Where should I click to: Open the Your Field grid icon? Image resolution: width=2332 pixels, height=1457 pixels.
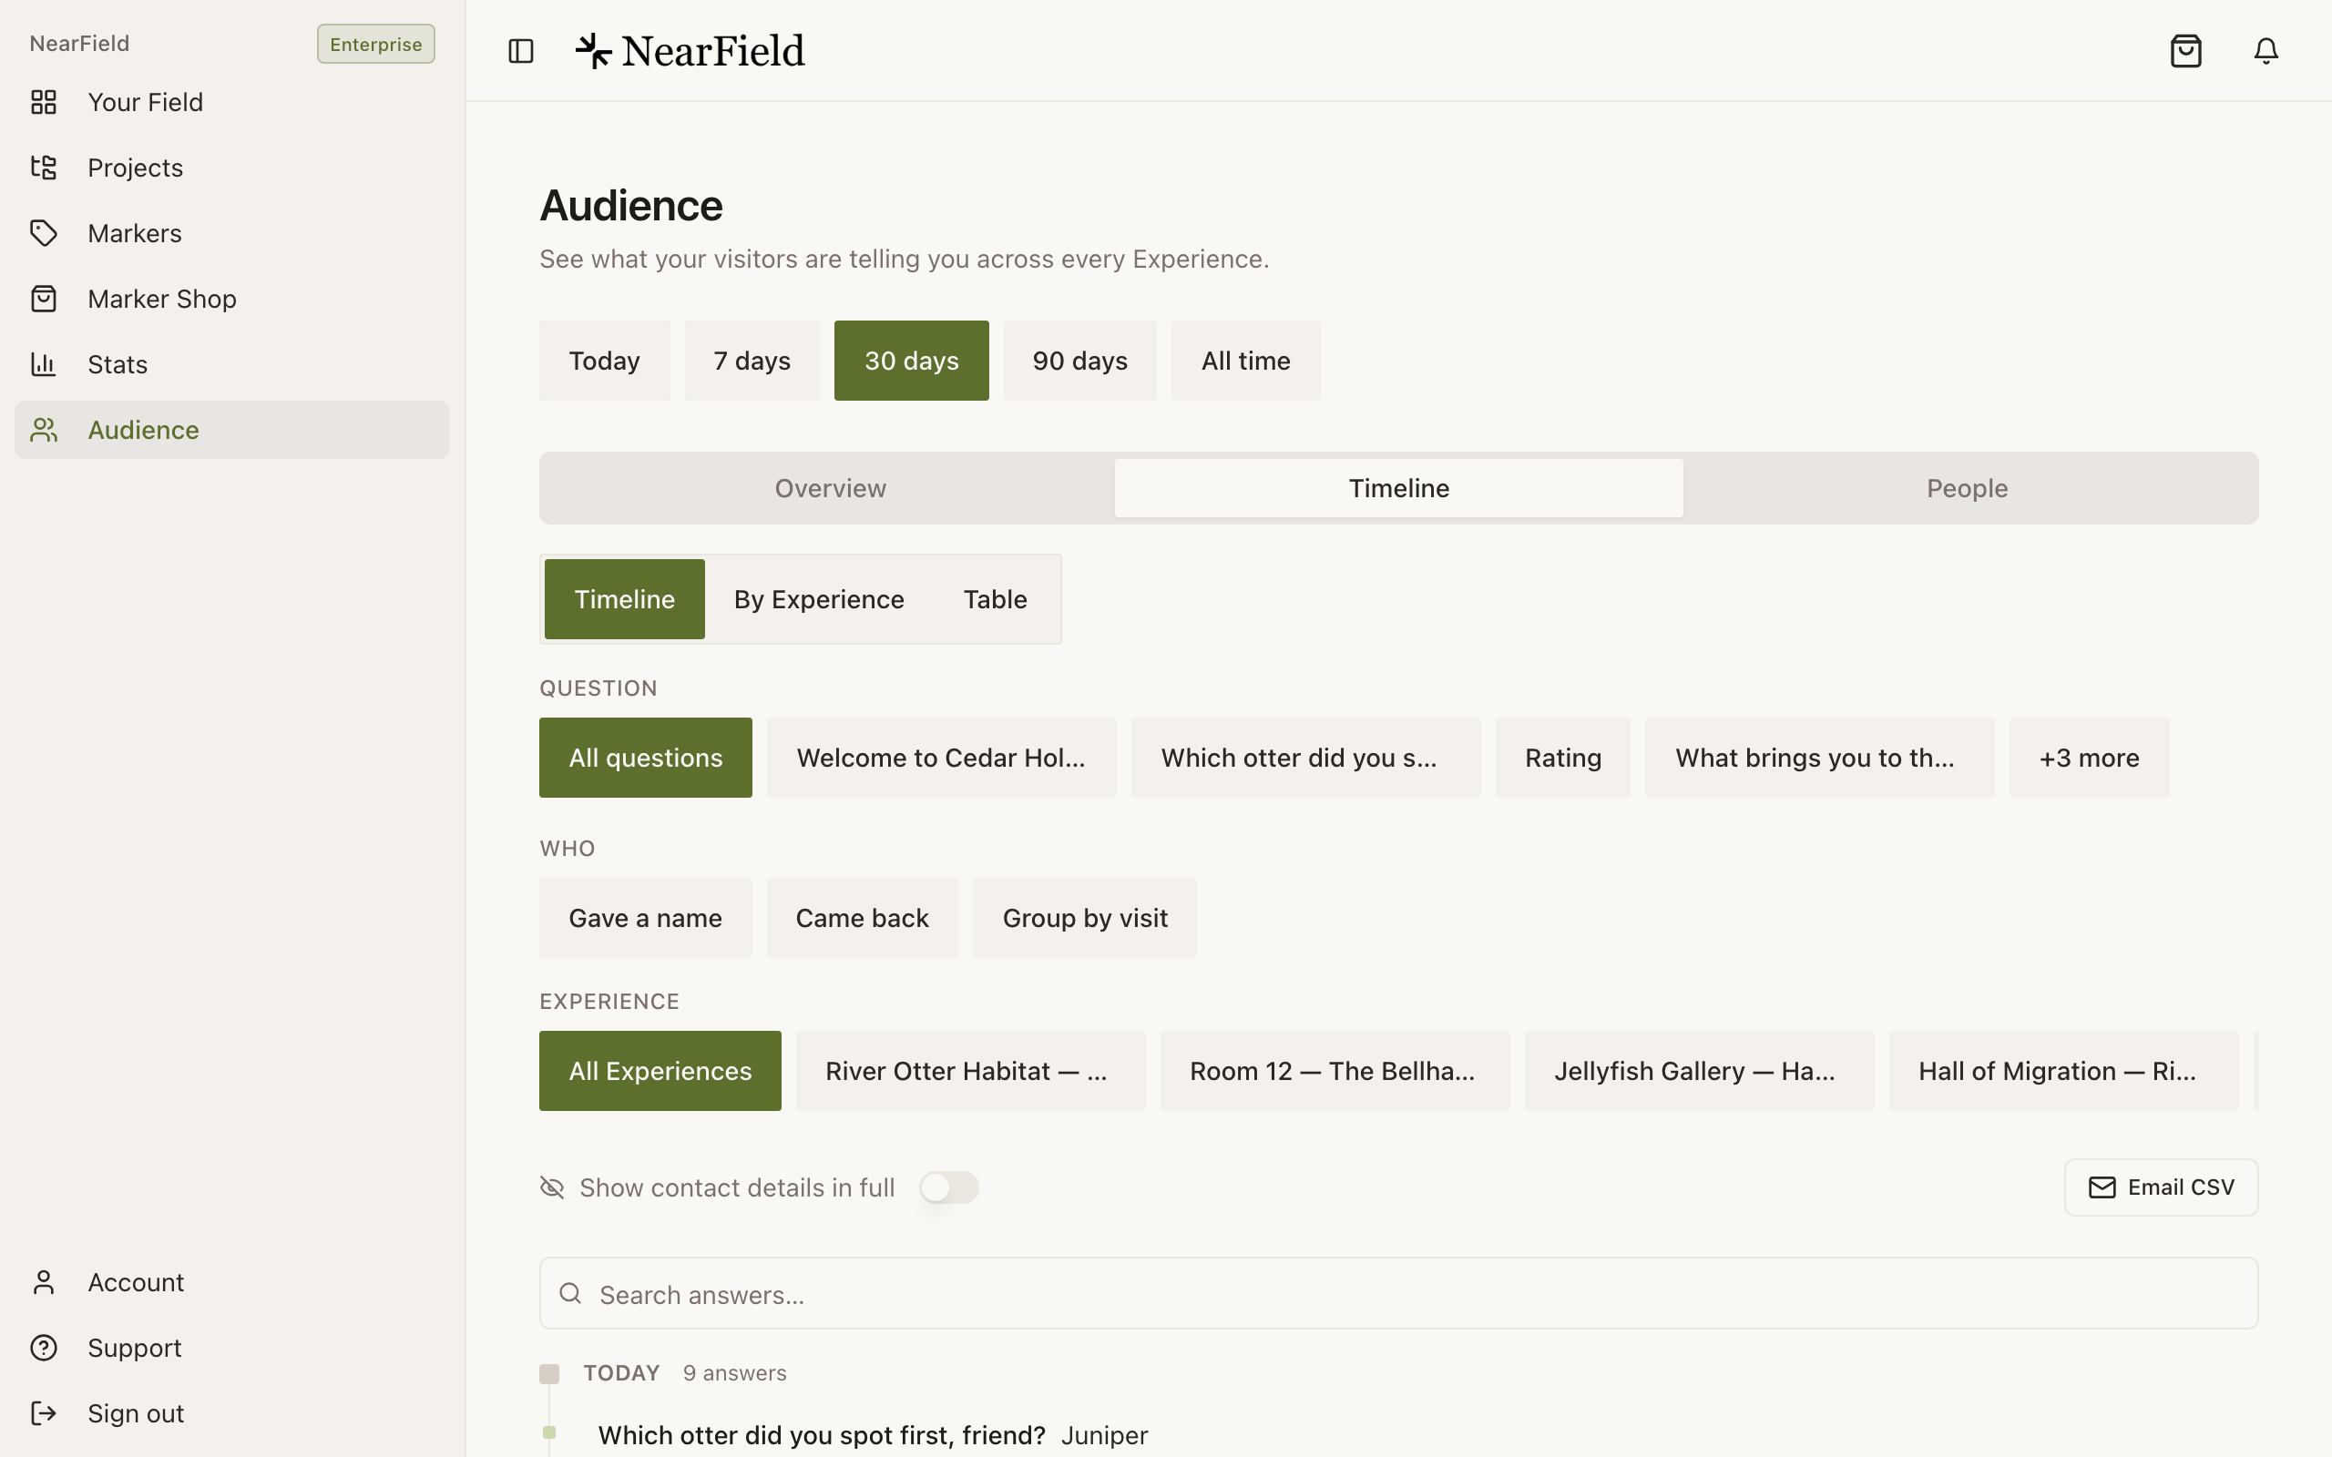(x=44, y=102)
